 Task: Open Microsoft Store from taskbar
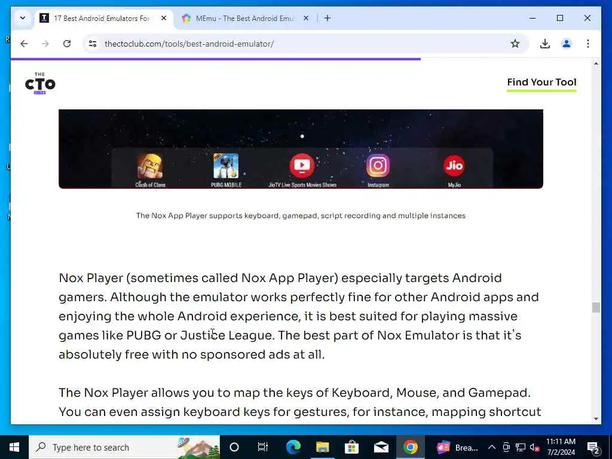(x=351, y=447)
